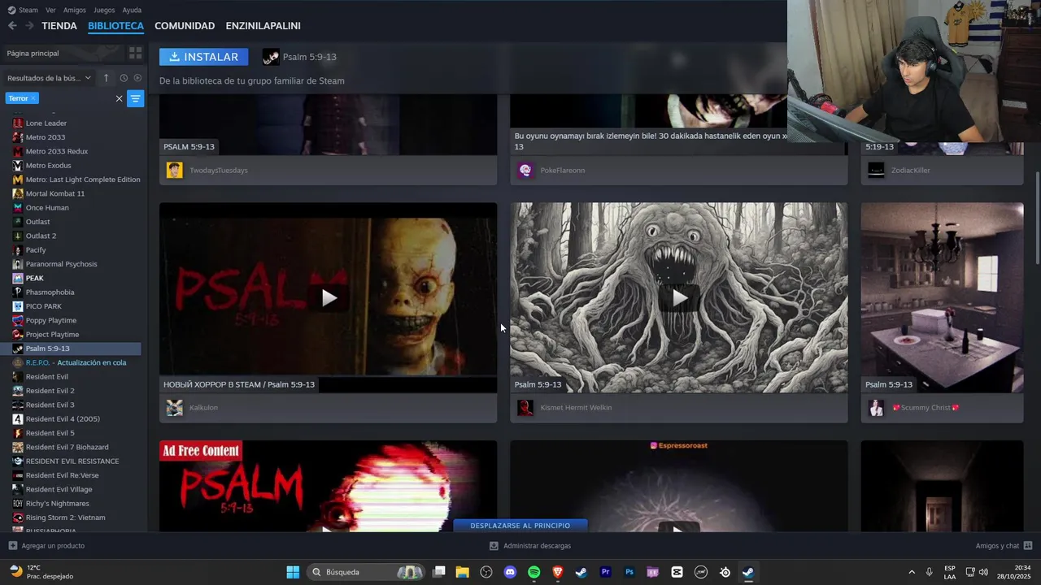Click the Psalm 5:9-13 game icon in header

point(271,57)
